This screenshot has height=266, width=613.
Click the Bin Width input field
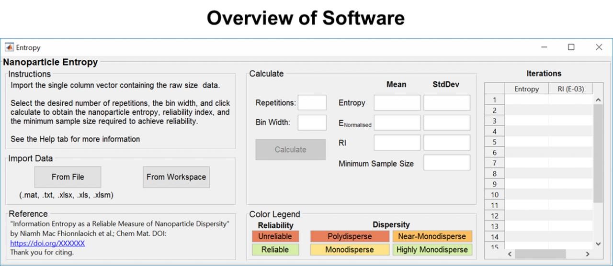pos(312,122)
